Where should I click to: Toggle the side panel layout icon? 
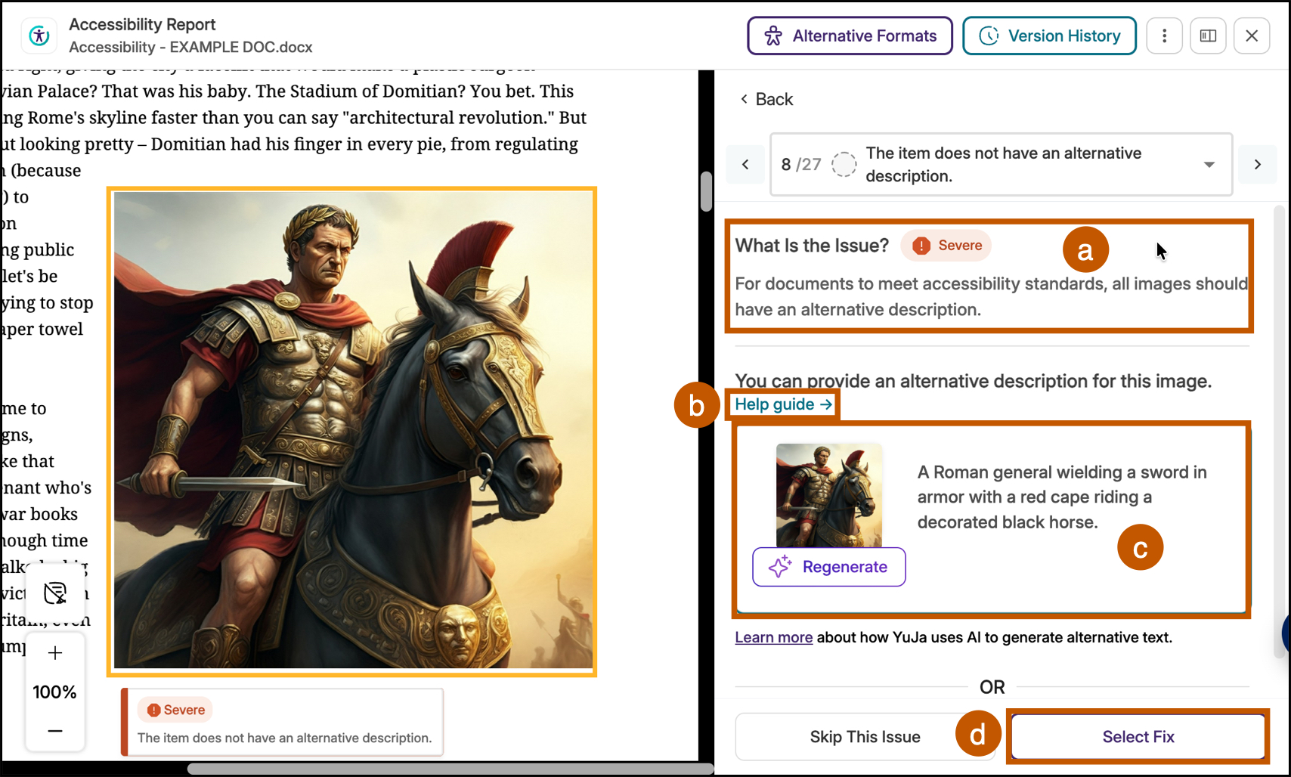(x=1208, y=36)
